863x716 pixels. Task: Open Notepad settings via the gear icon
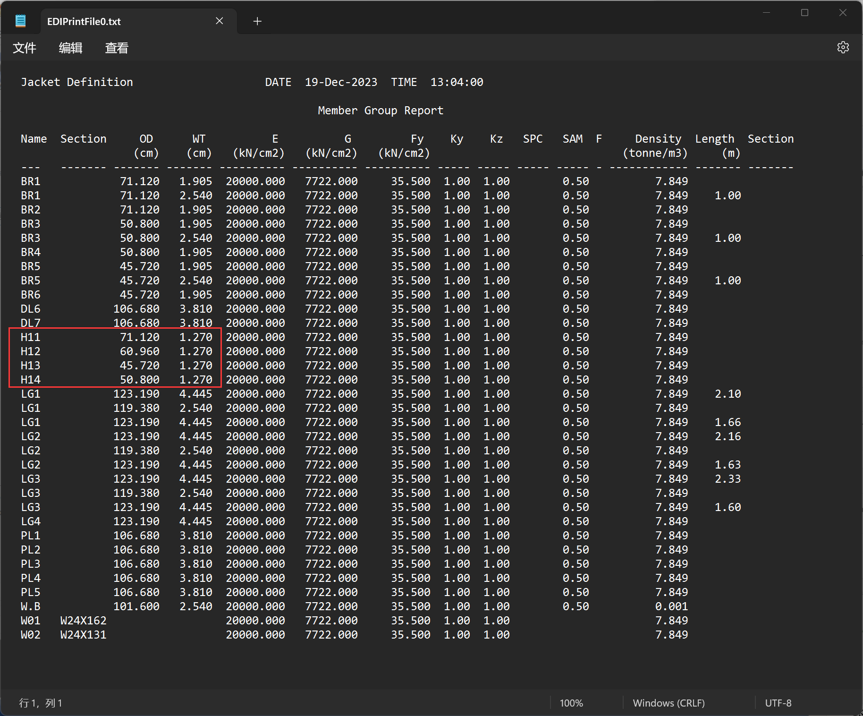tap(843, 48)
